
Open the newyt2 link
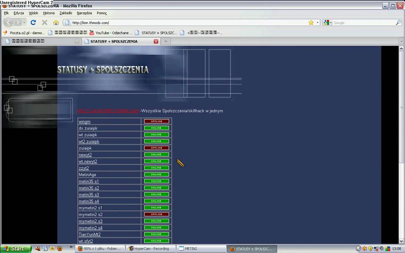[x=85, y=155]
